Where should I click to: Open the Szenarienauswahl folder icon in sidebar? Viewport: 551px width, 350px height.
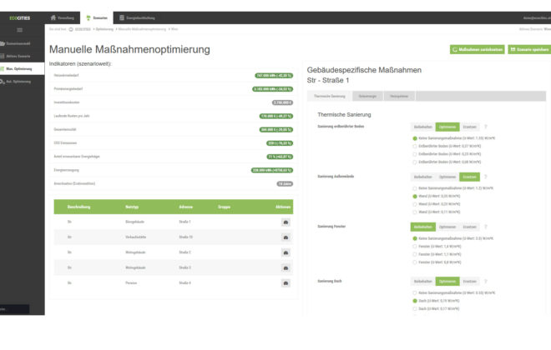(x=3, y=43)
